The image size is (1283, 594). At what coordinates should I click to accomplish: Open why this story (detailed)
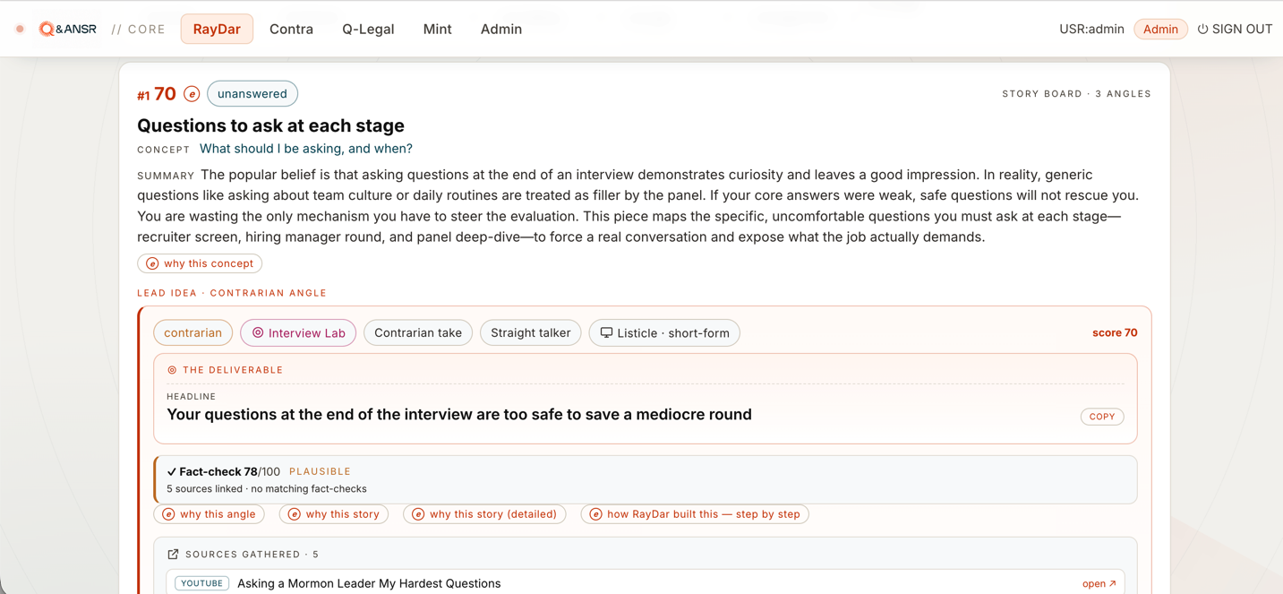(484, 514)
